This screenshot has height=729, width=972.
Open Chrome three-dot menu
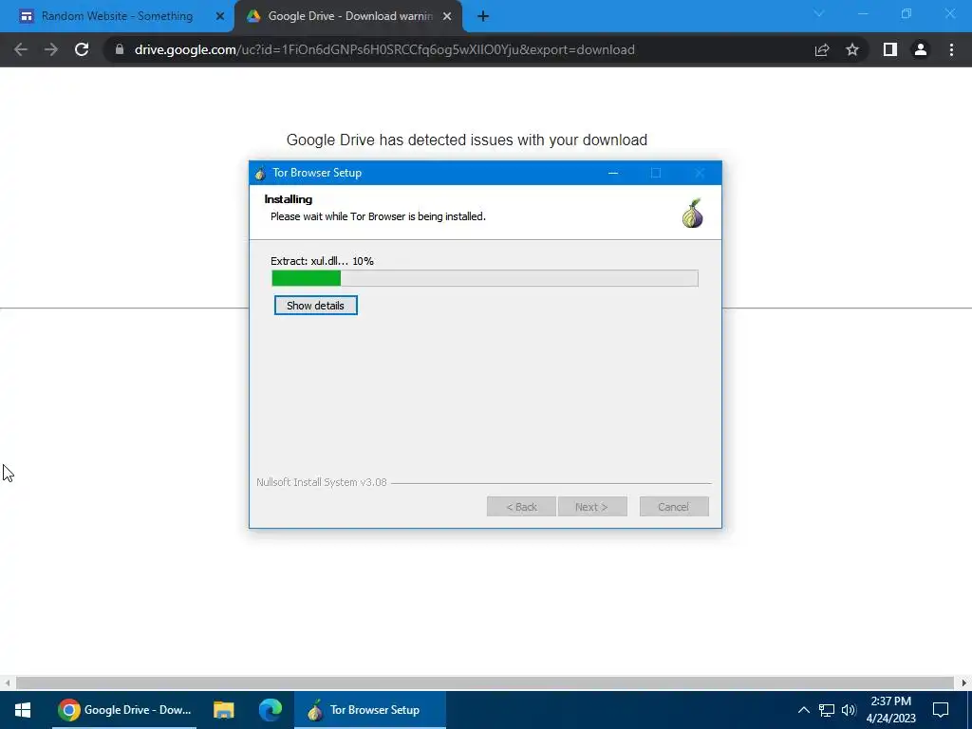(951, 49)
